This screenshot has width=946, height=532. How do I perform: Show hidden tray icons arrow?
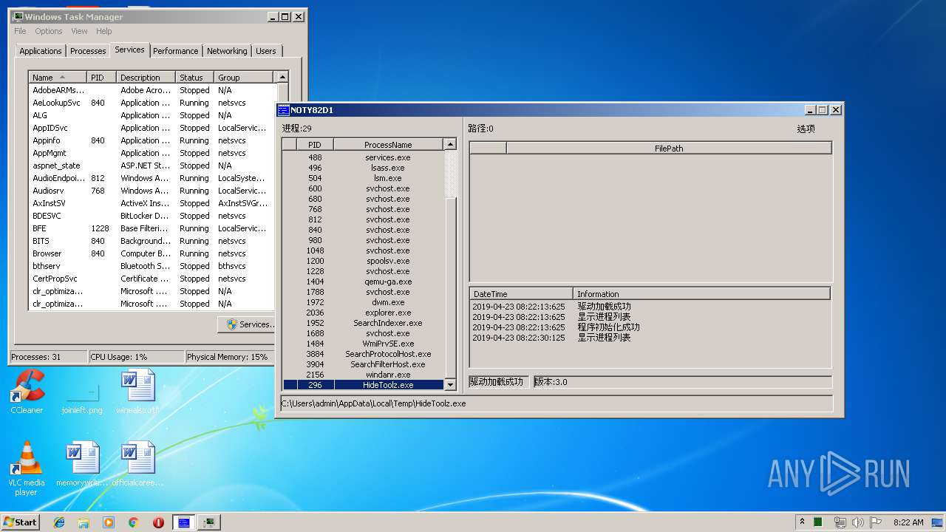click(x=802, y=522)
